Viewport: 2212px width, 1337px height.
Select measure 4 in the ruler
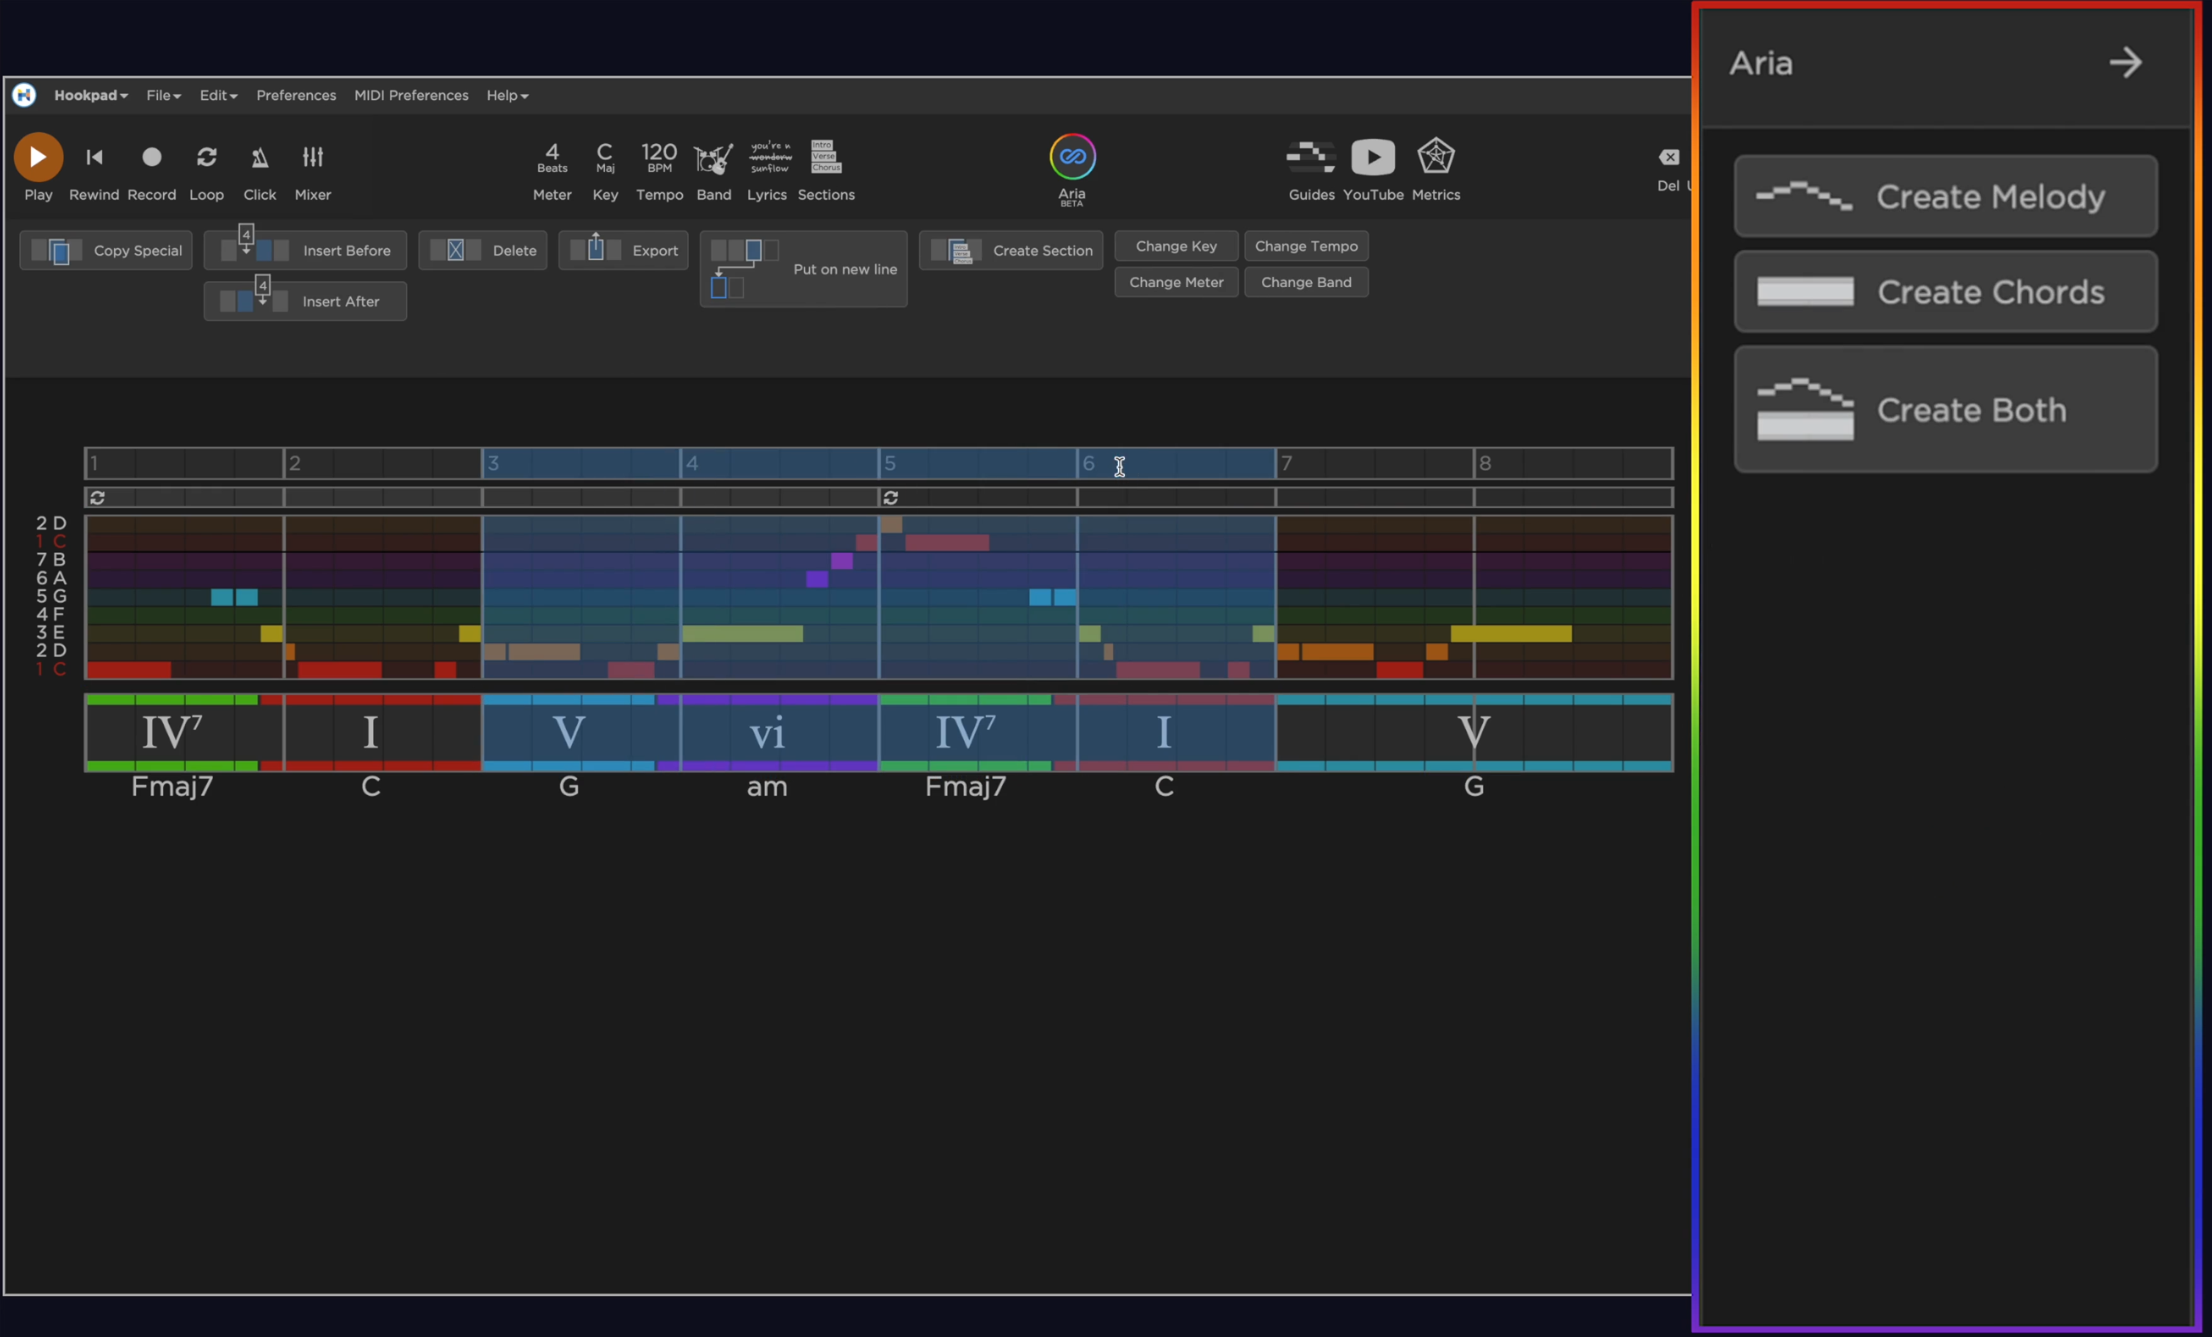click(x=779, y=463)
